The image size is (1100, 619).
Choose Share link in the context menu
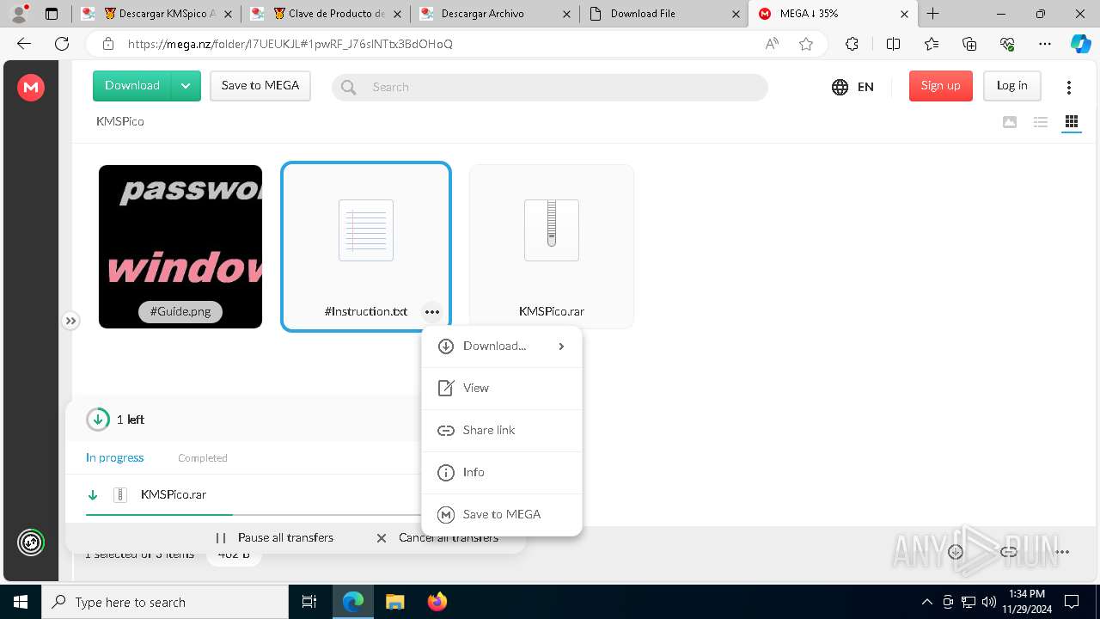point(502,431)
